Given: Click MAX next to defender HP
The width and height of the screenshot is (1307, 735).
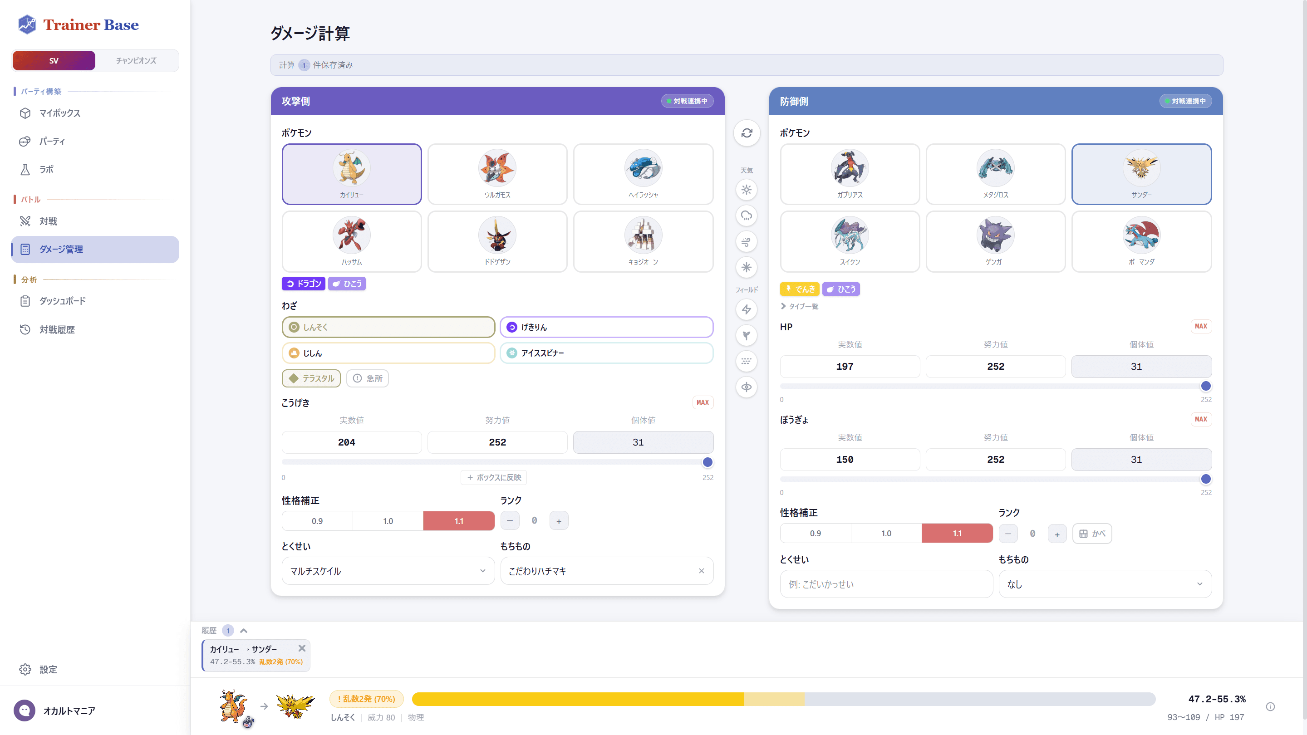Looking at the screenshot, I should 1201,326.
